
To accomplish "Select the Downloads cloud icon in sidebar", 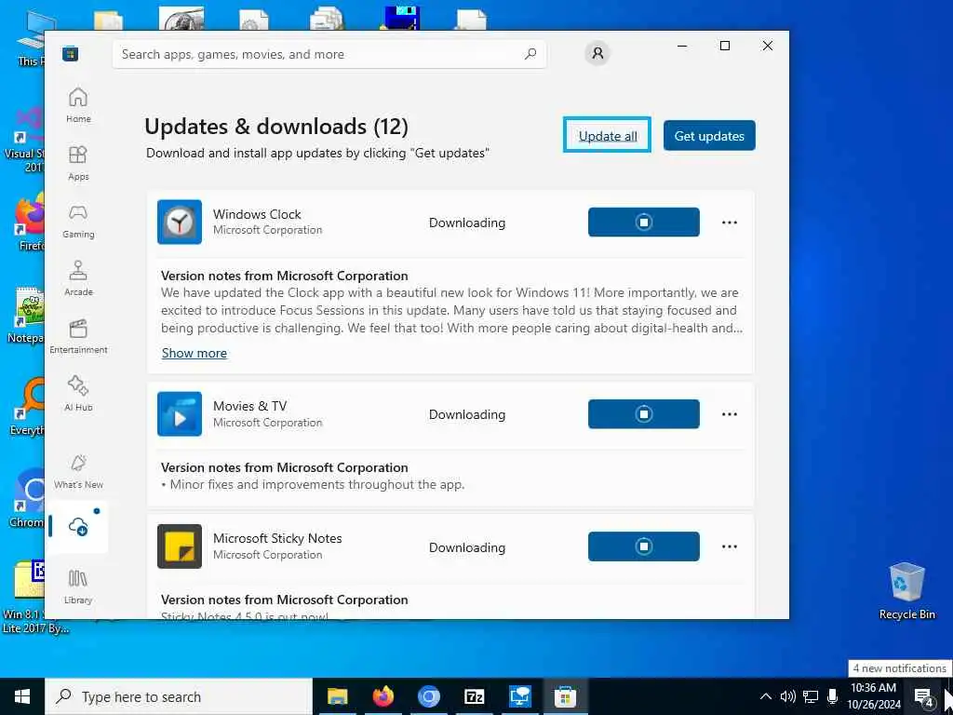I will (x=78, y=527).
